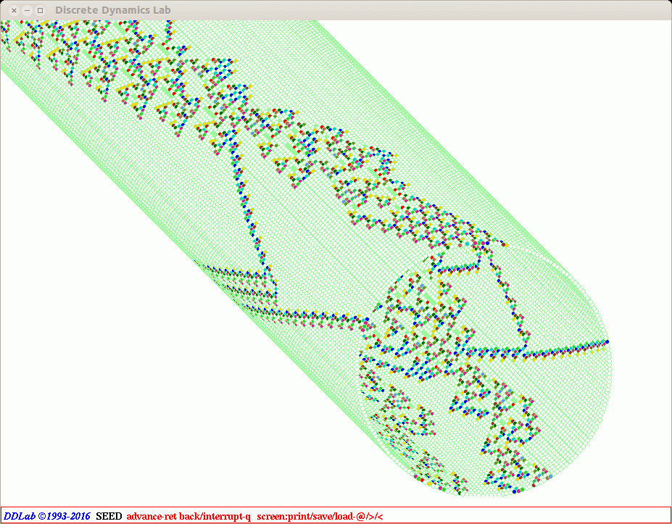Click the 'back/interrupt-q' prompt text
The width and height of the screenshot is (672, 524).
click(x=215, y=516)
